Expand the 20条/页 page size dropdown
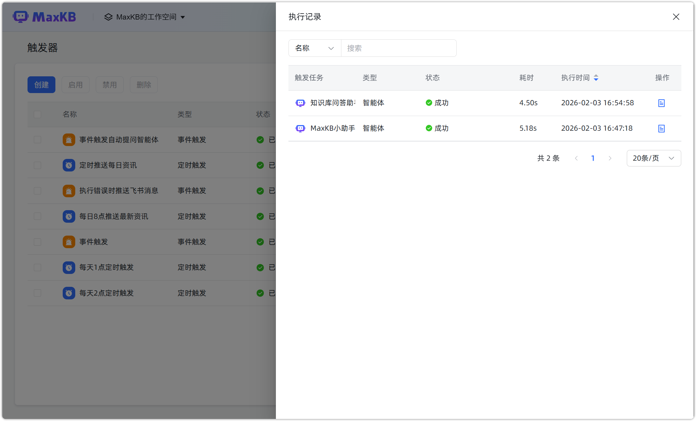 (x=654, y=158)
